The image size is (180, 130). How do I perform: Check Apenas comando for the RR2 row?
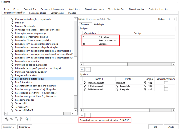tap(166, 86)
